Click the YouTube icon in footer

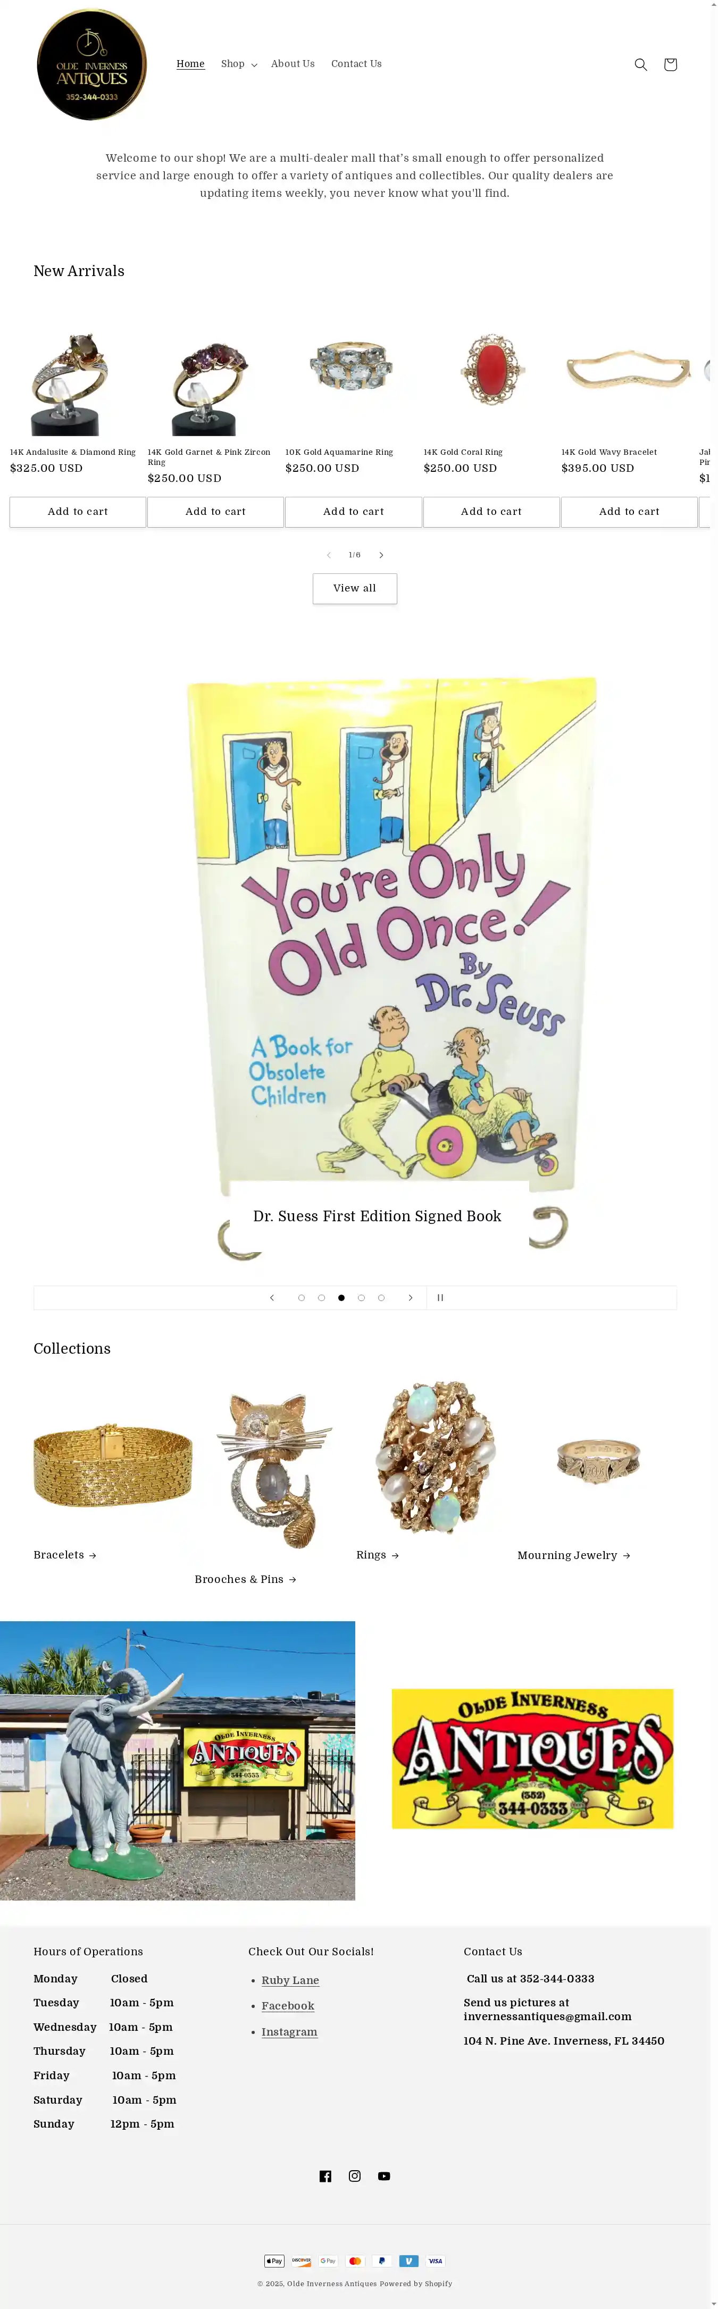tap(383, 2175)
